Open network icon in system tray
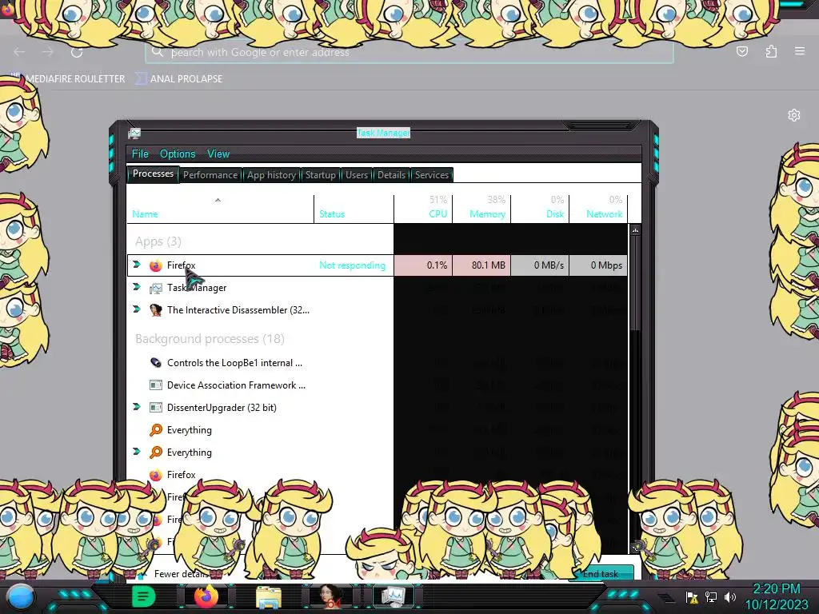The width and height of the screenshot is (819, 614). [711, 596]
